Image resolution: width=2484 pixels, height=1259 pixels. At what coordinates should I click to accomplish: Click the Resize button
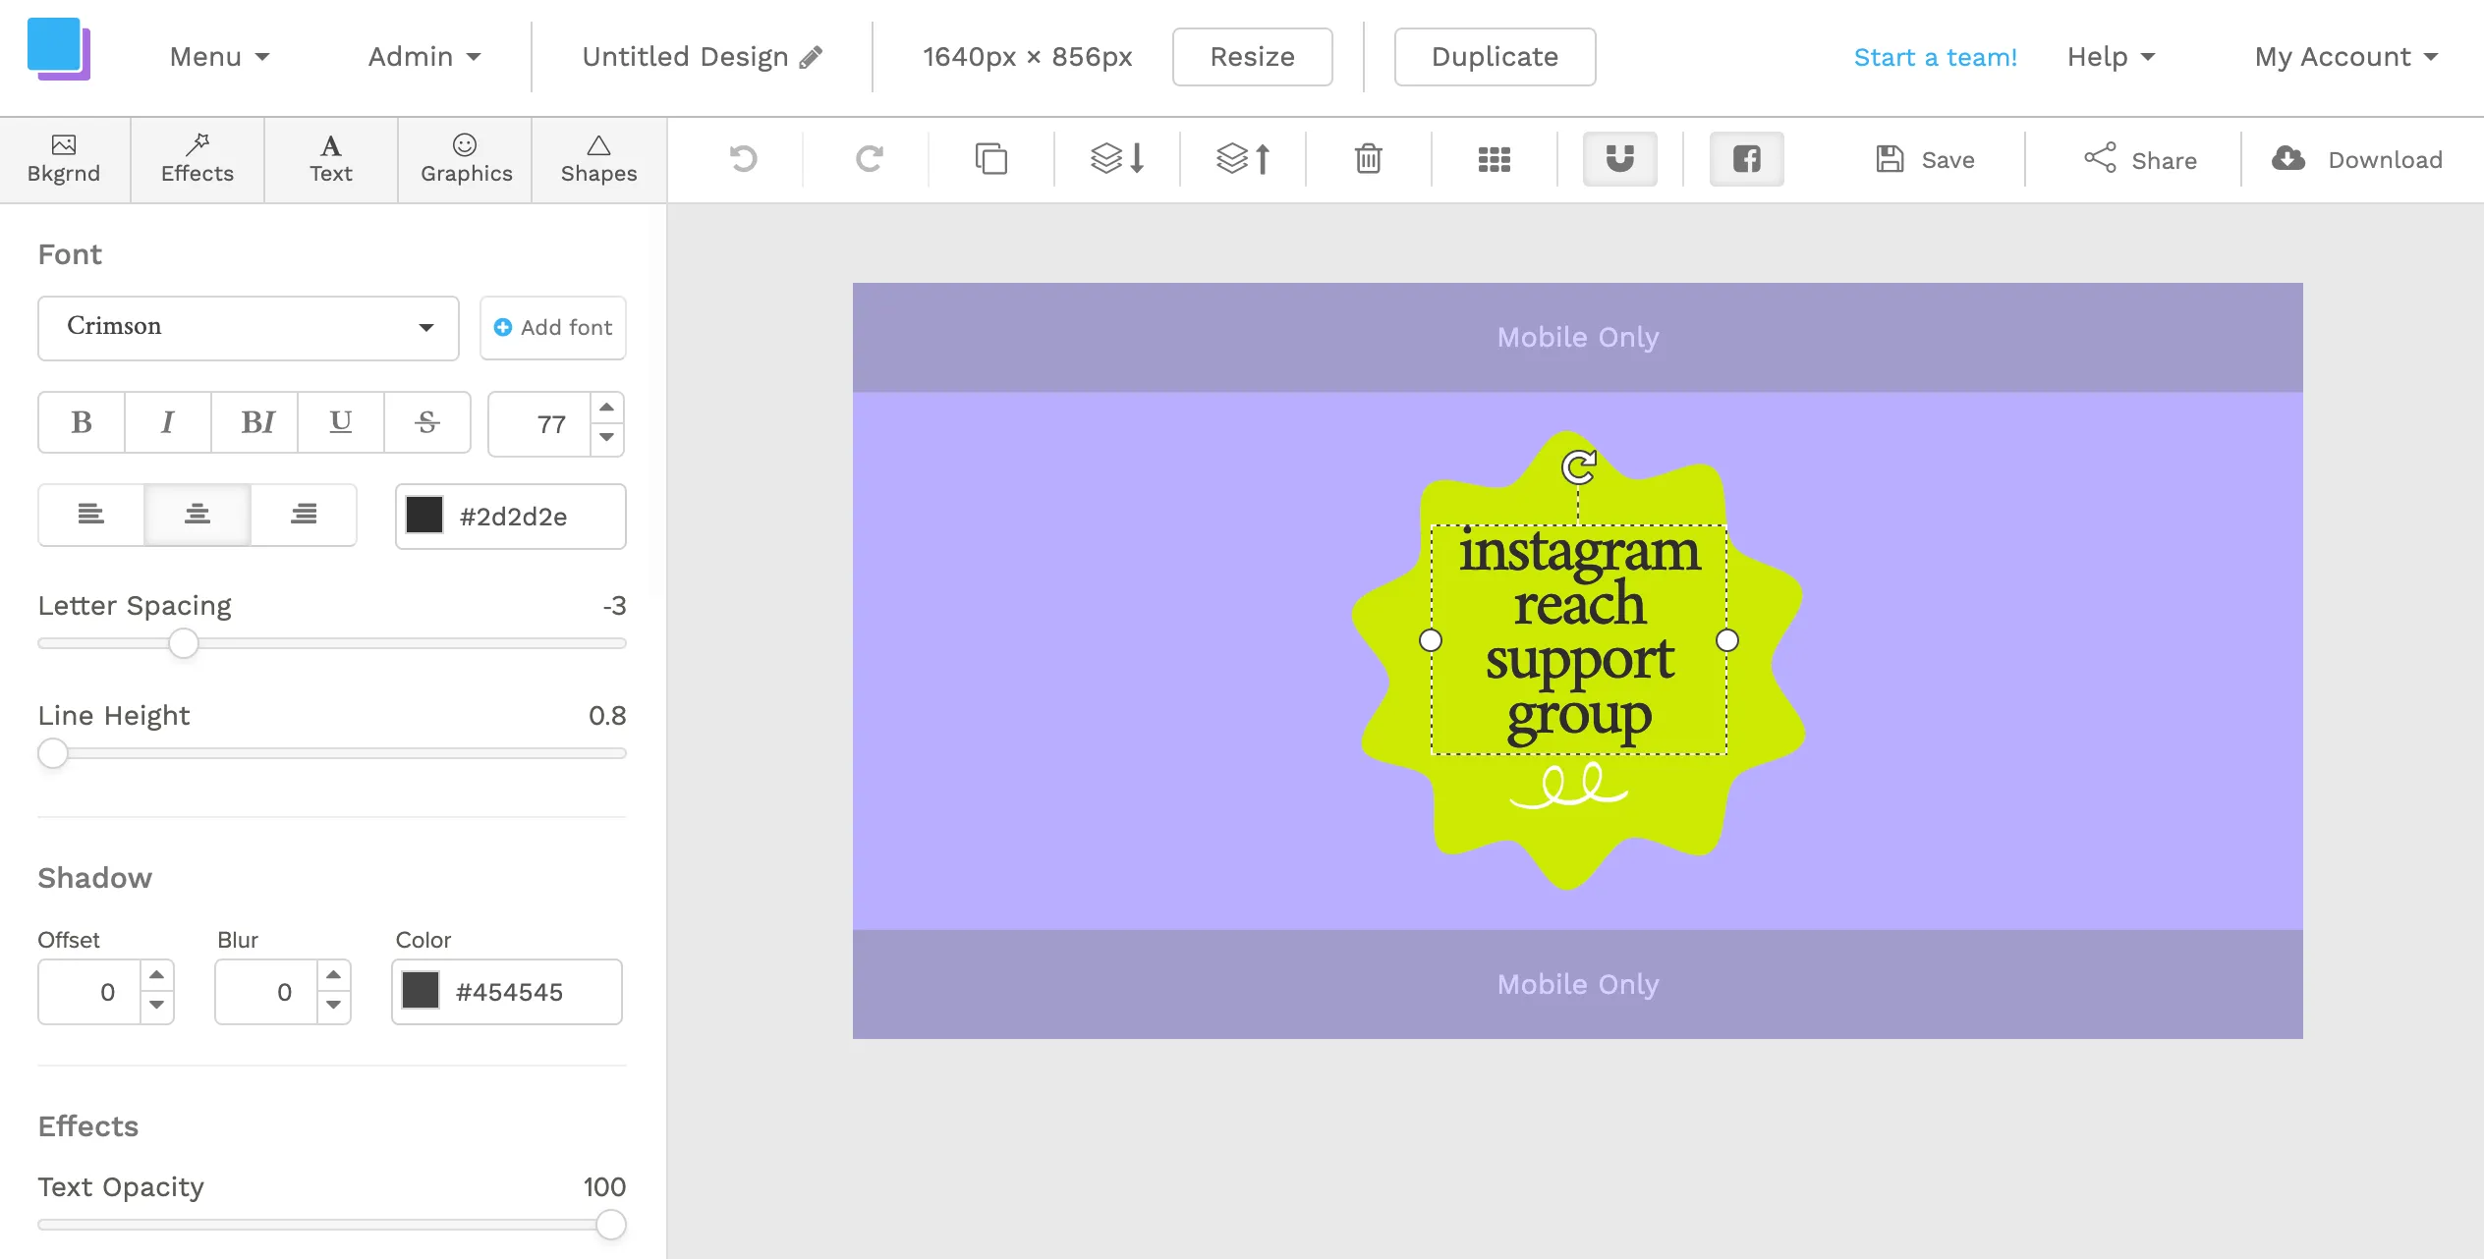[x=1252, y=57]
